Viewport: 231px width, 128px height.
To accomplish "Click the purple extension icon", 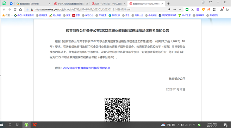I will point(198,9).
